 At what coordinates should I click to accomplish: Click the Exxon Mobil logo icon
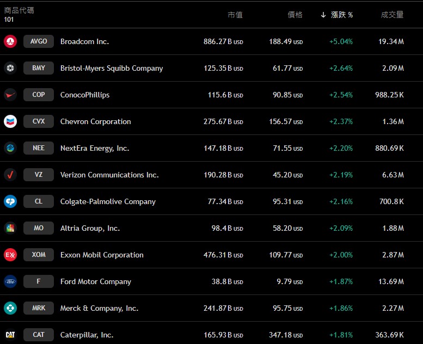[10, 255]
